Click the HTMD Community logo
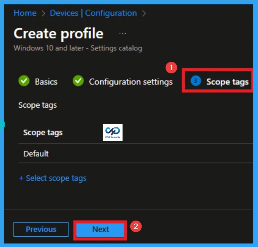This screenshot has height=247, width=258. tap(113, 132)
